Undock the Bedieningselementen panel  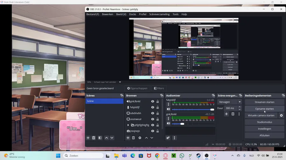[x=283, y=95]
